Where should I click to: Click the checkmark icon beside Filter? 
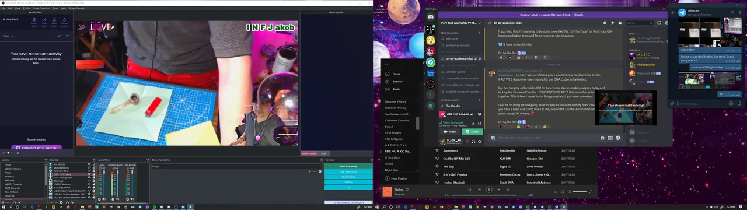[x=59, y=36]
